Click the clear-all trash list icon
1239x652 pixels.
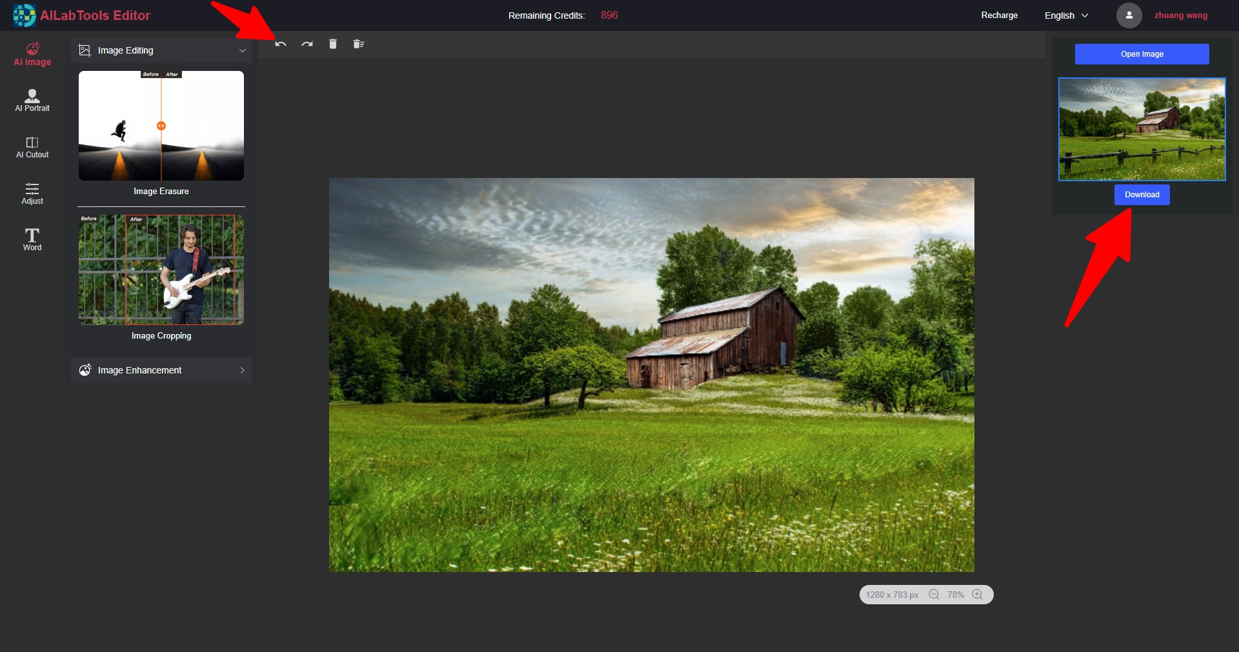(359, 44)
